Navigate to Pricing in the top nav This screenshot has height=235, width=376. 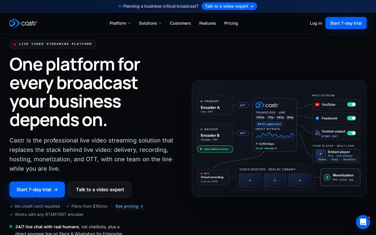click(231, 23)
